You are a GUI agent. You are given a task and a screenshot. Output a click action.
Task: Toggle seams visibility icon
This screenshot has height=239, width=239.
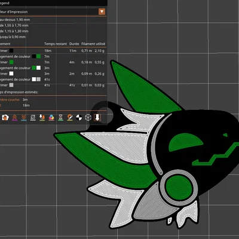point(33,118)
